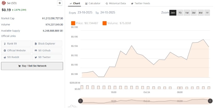
Task: Switch to the Chart tab
Action: (x=75, y=3)
